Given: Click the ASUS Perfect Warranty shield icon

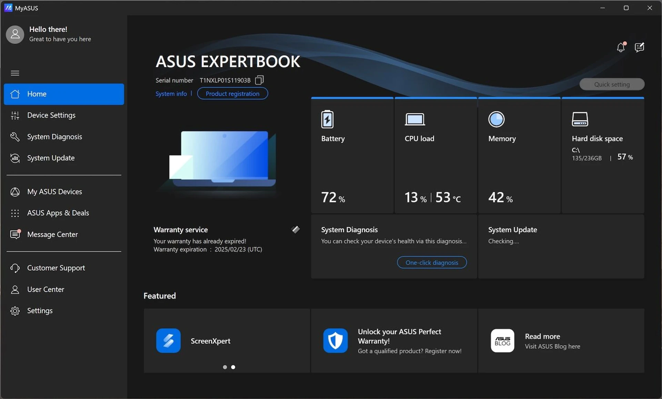Looking at the screenshot, I should point(335,340).
